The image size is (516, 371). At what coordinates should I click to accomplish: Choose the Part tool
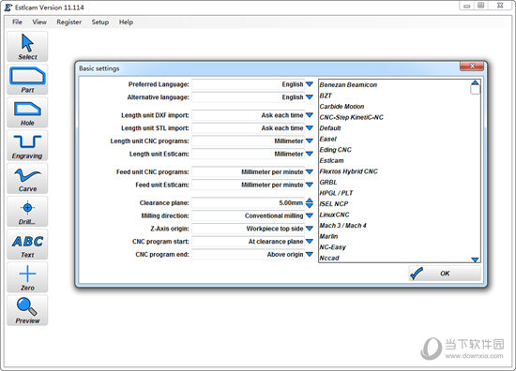tap(27, 80)
